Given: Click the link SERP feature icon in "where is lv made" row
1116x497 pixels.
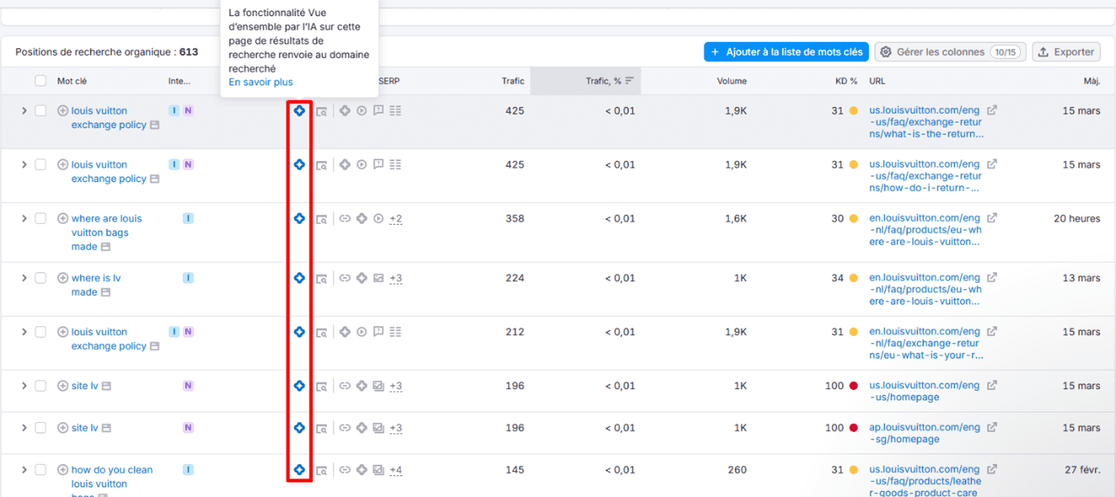Looking at the screenshot, I should pyautogui.click(x=345, y=278).
